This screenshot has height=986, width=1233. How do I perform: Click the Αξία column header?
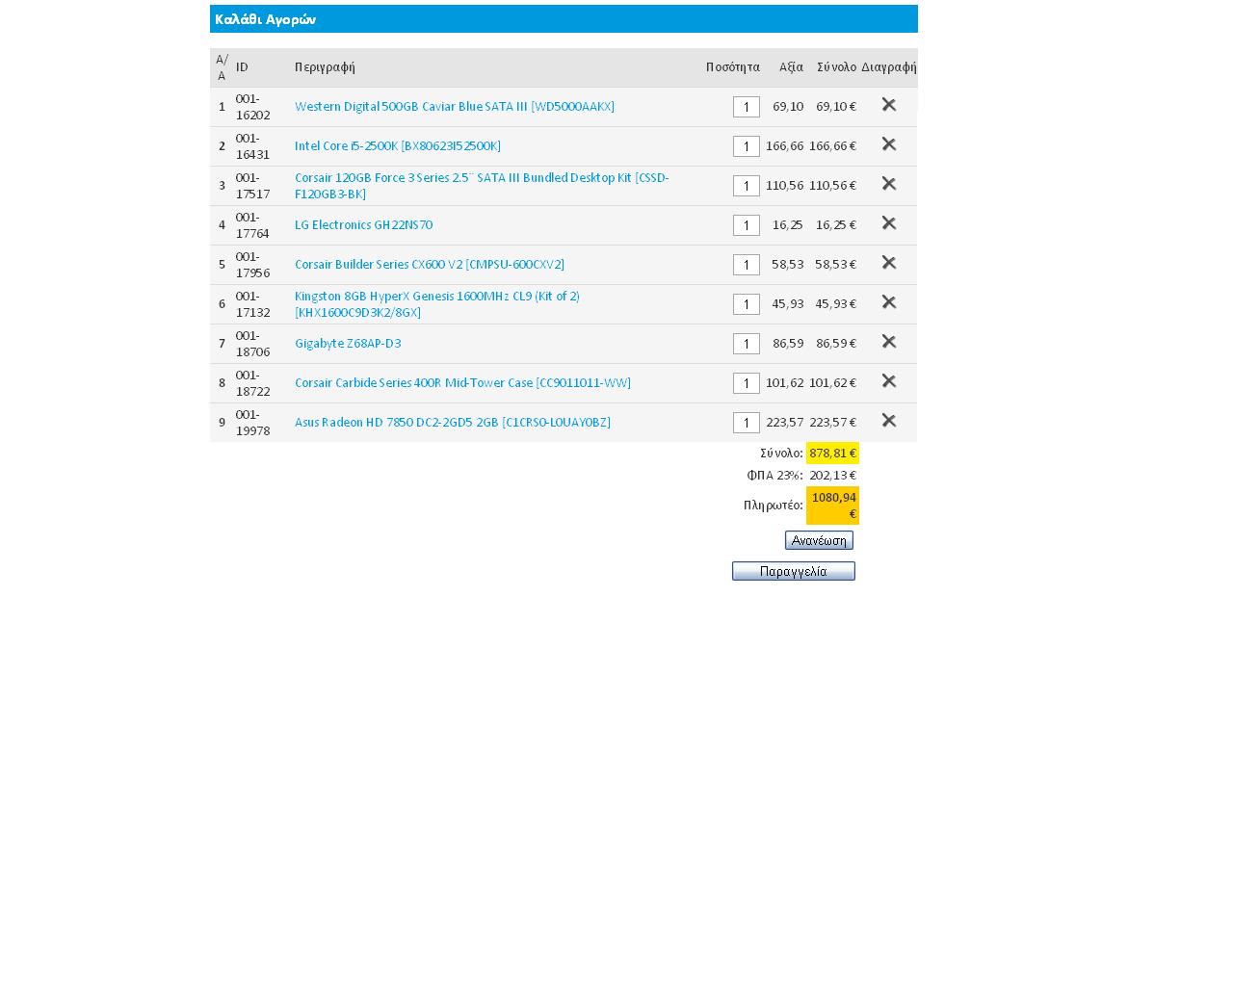point(791,67)
